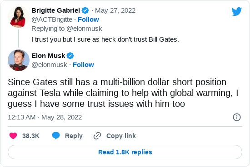The image size is (250, 167).
Task: Open the 12:13 AM May 28, 2022 timestamp
Action: [x=45, y=117]
